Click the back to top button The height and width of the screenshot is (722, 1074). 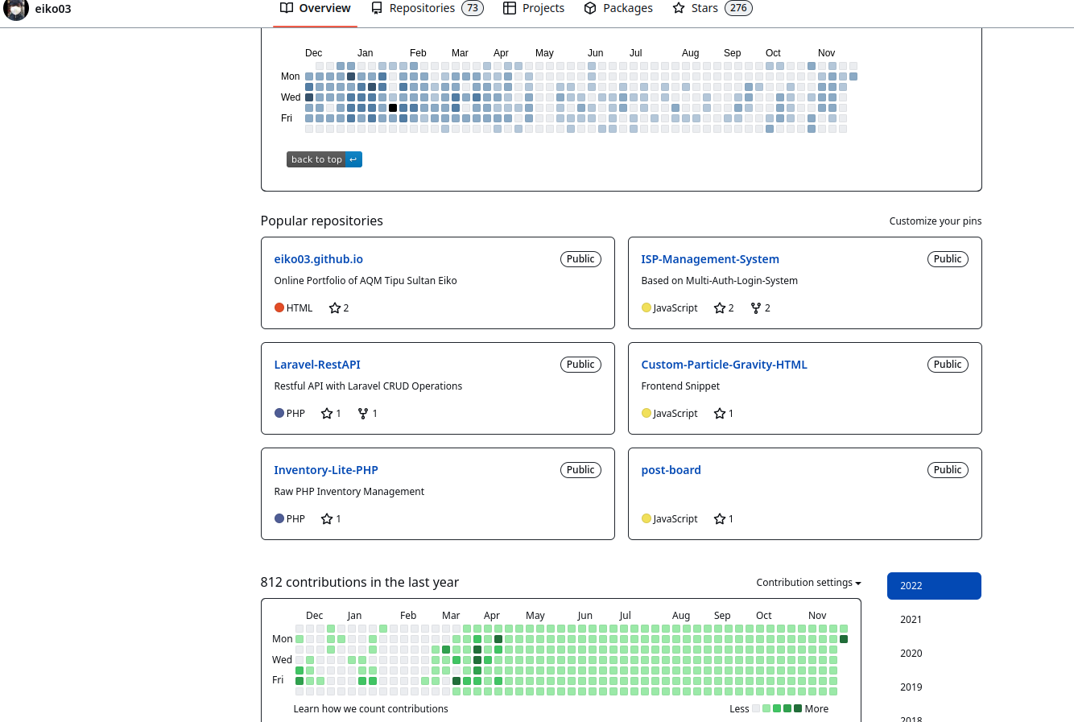click(x=324, y=159)
